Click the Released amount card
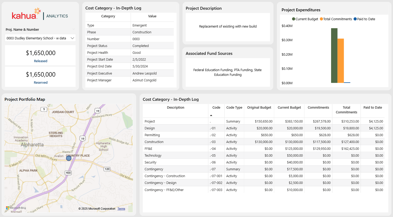 [x=41, y=55]
